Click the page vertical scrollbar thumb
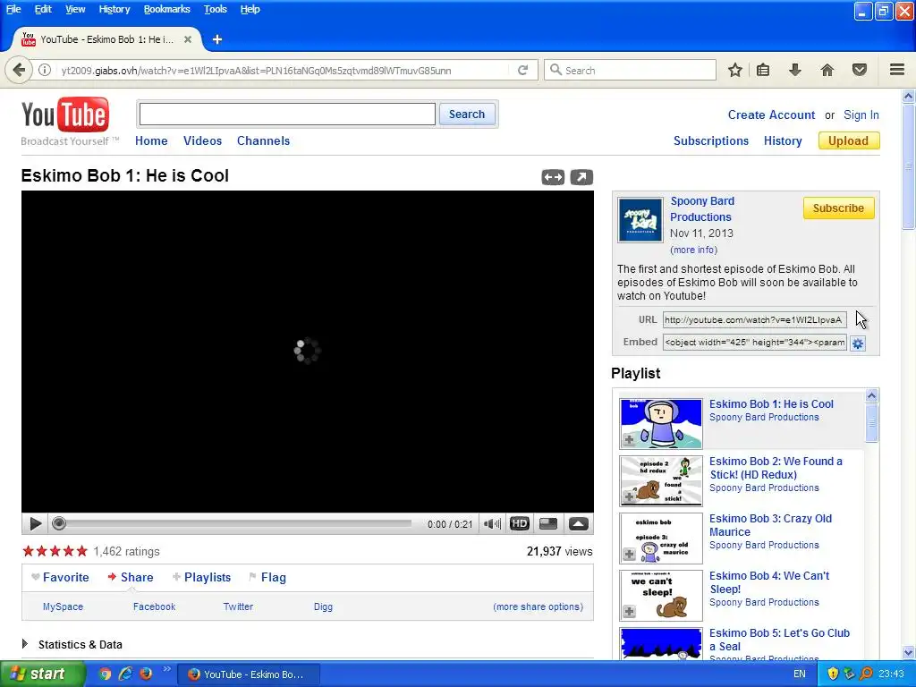916x687 pixels. [x=908, y=167]
